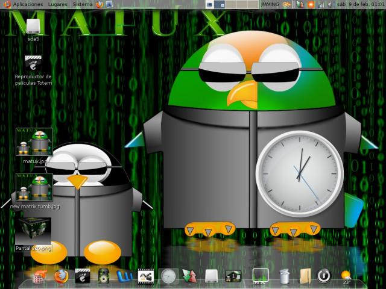Open the trash can in the dock
The image size is (386, 289).
pyautogui.click(x=284, y=276)
